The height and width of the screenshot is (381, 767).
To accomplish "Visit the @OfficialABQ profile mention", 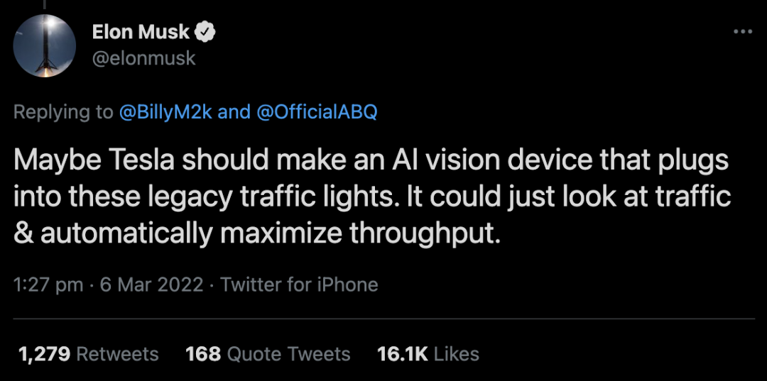I will [316, 112].
